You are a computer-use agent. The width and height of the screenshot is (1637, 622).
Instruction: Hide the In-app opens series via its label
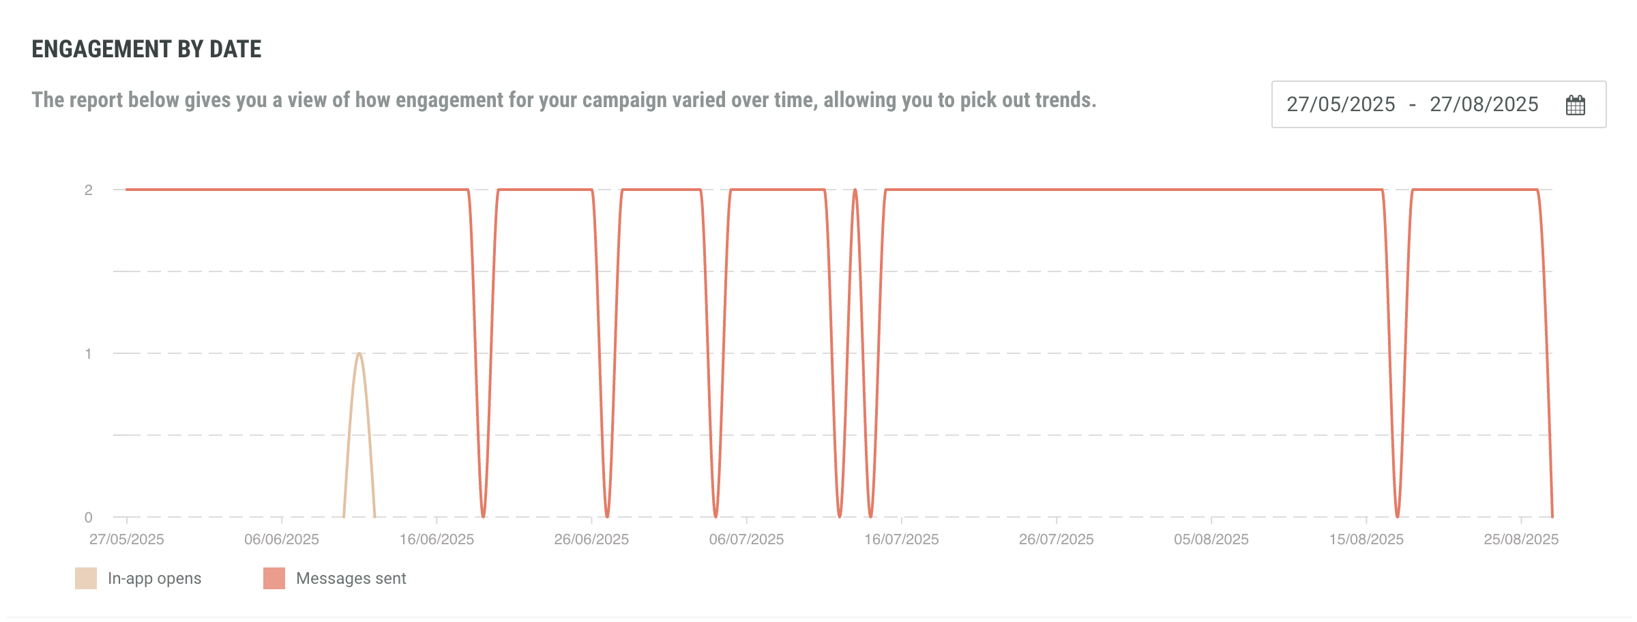(x=154, y=578)
